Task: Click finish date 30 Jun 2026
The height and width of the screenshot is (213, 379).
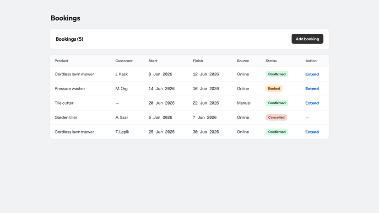Action: pos(206,132)
